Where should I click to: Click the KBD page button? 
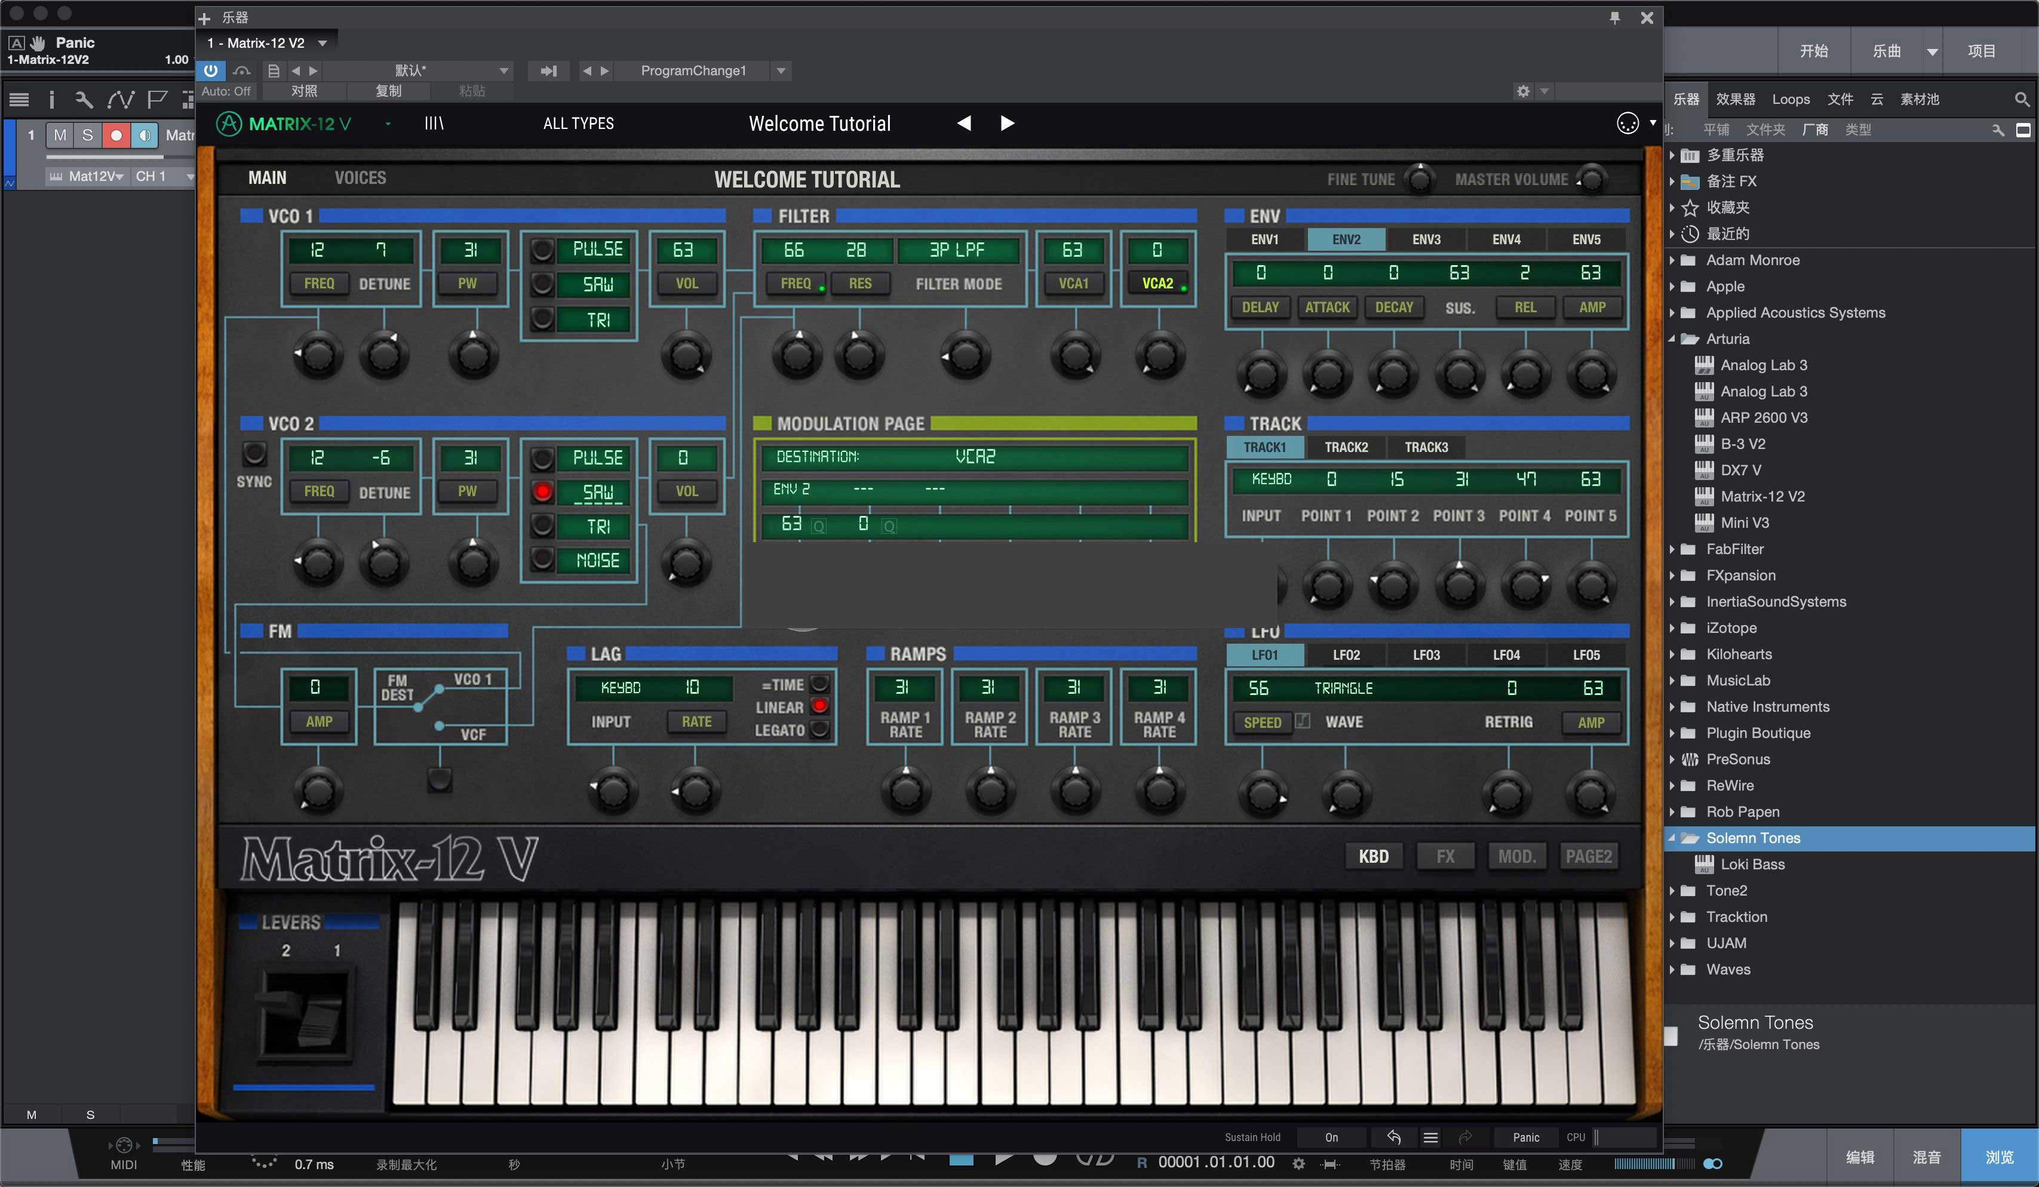coord(1373,856)
